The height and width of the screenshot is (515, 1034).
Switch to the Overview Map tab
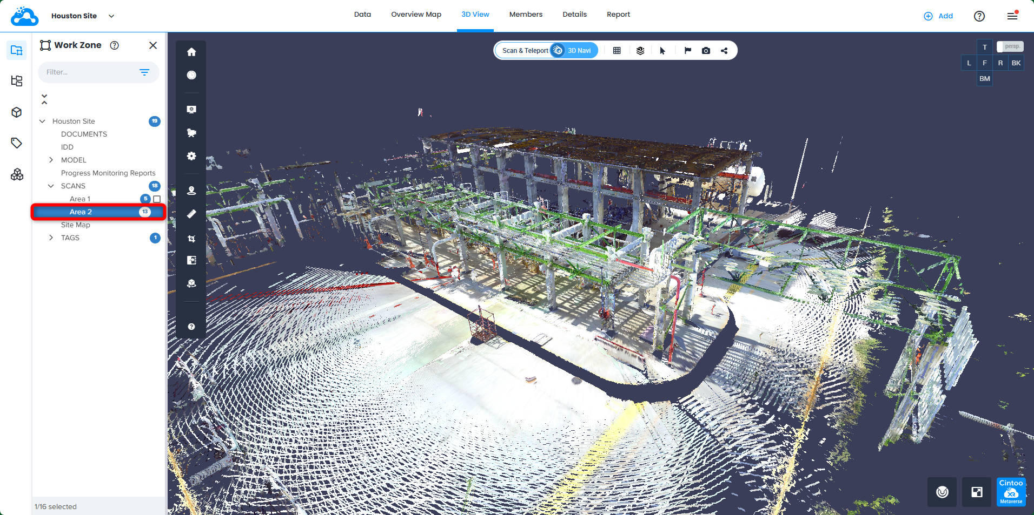click(x=416, y=15)
